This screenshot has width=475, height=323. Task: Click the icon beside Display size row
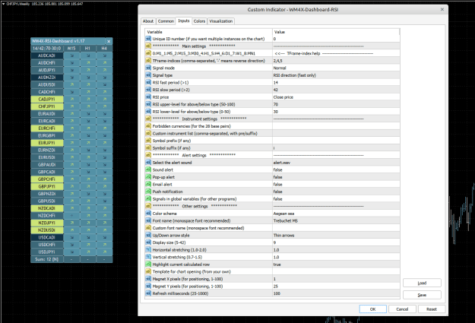click(148, 242)
